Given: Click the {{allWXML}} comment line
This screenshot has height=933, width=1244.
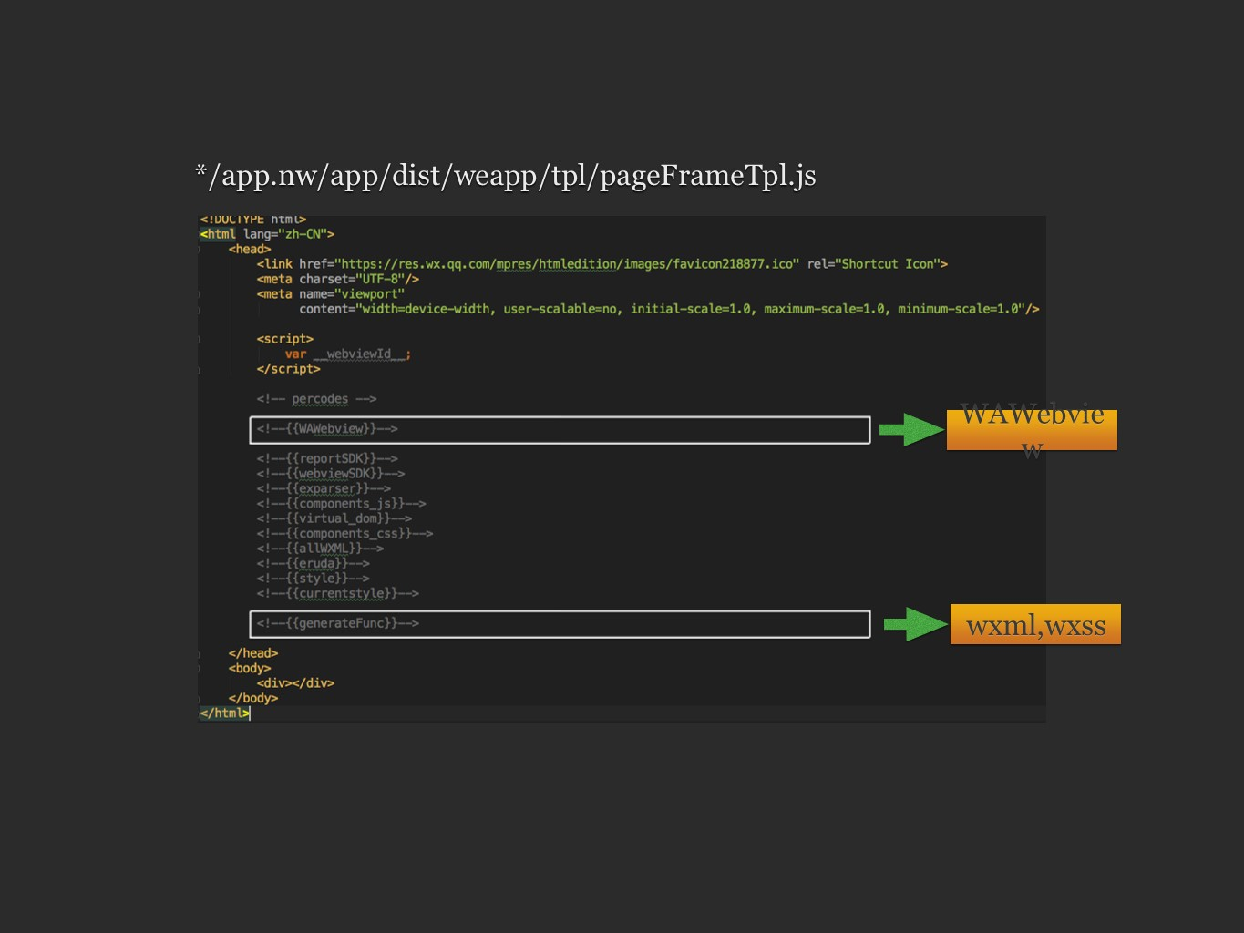Looking at the screenshot, I should pyautogui.click(x=320, y=549).
